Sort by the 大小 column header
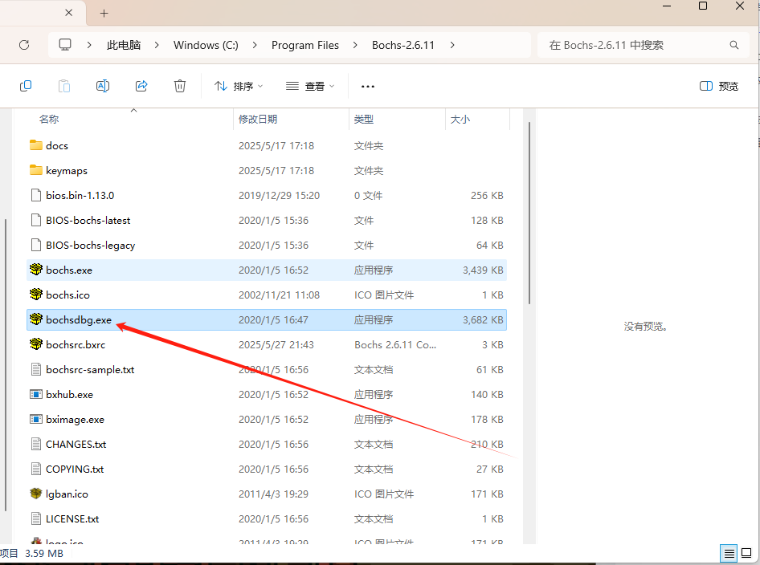 pyautogui.click(x=460, y=119)
